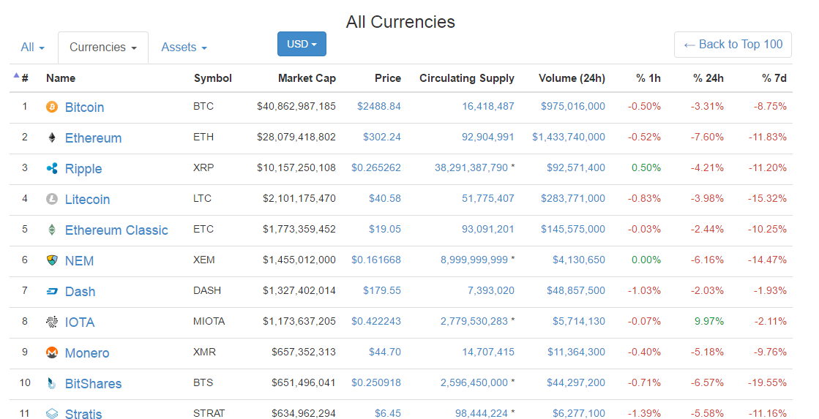Screen dimensions: 819x419
Task: Click Litecoin volume $283,771,000
Action: click(x=573, y=199)
